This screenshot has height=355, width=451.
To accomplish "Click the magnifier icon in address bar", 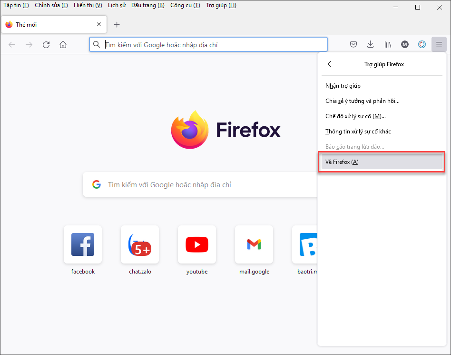I will (97, 44).
